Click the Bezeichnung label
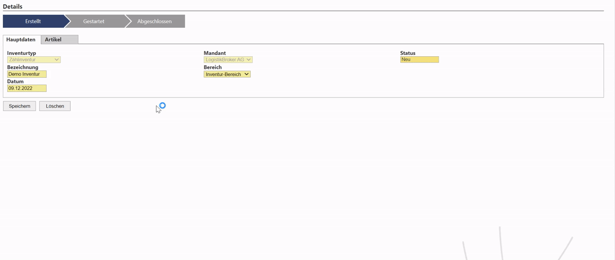The width and height of the screenshot is (615, 260). tap(23, 67)
